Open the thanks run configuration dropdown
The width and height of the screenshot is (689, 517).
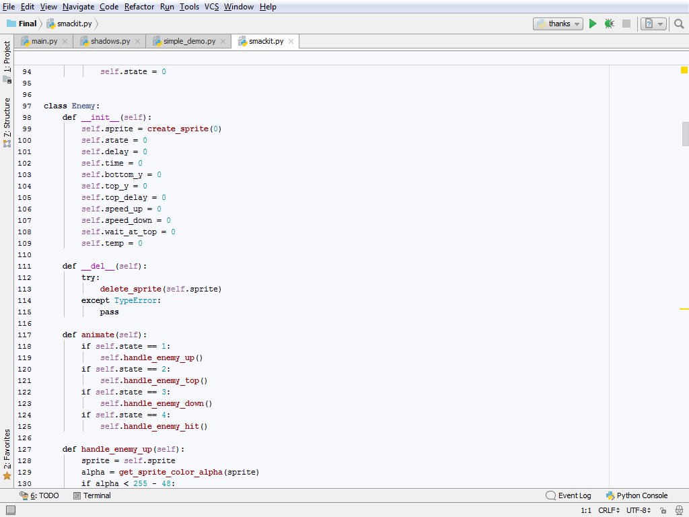(x=558, y=24)
